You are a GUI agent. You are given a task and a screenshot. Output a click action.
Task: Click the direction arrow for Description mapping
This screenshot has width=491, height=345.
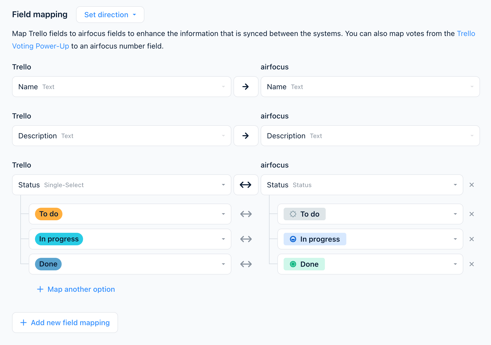click(246, 136)
